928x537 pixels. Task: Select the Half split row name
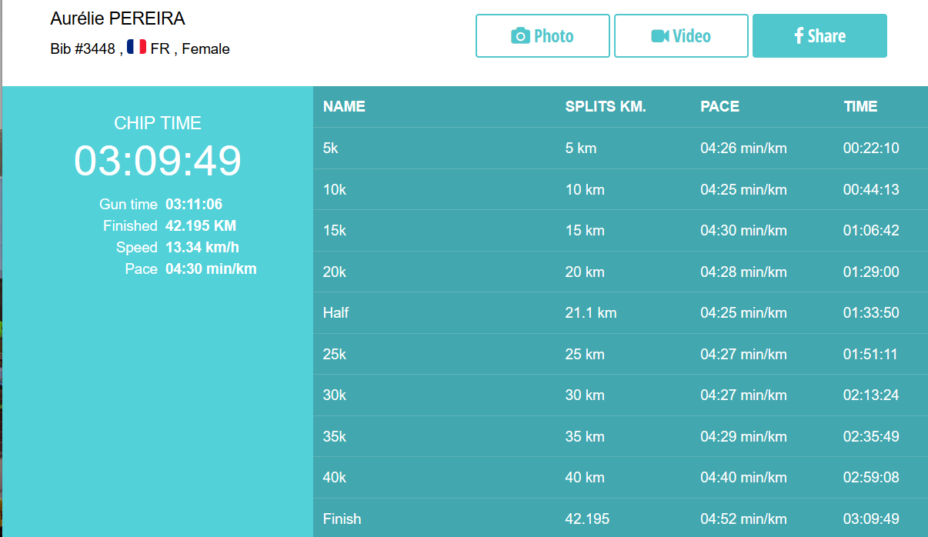(336, 313)
